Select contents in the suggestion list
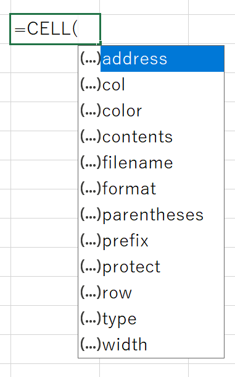 pyautogui.click(x=151, y=137)
